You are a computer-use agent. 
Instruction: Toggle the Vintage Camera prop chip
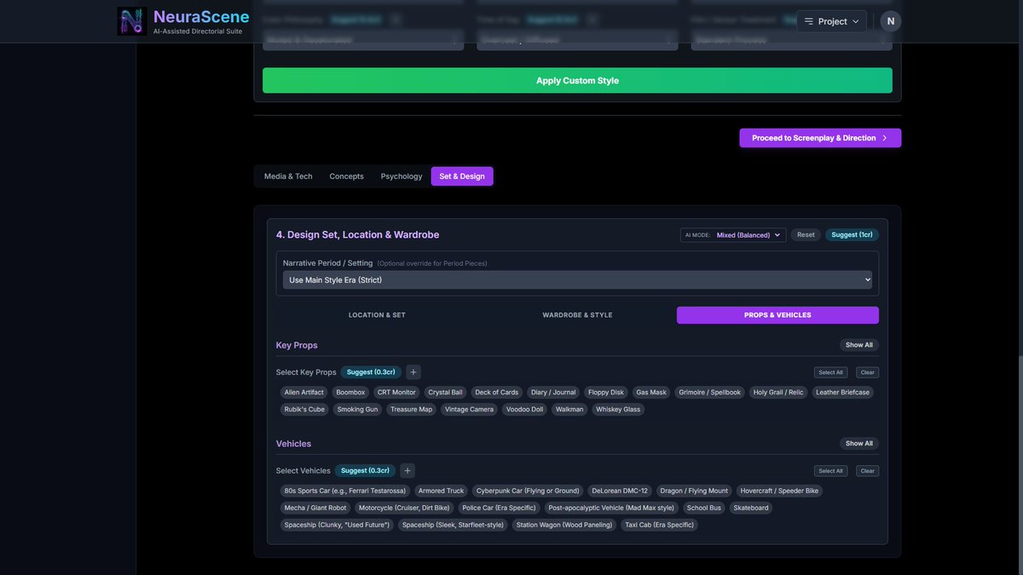click(x=469, y=410)
